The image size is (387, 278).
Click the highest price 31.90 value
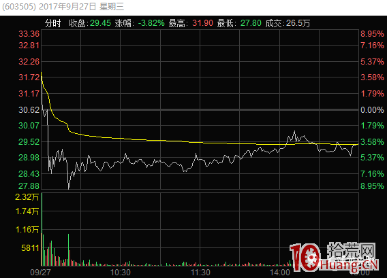[x=202, y=23]
